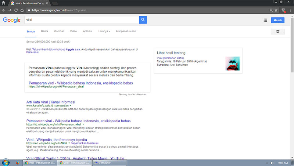The image size is (294, 166).
Task: Open 'Telusuri hasil dalam bahasa Inggris saja' link
Action: point(56,50)
